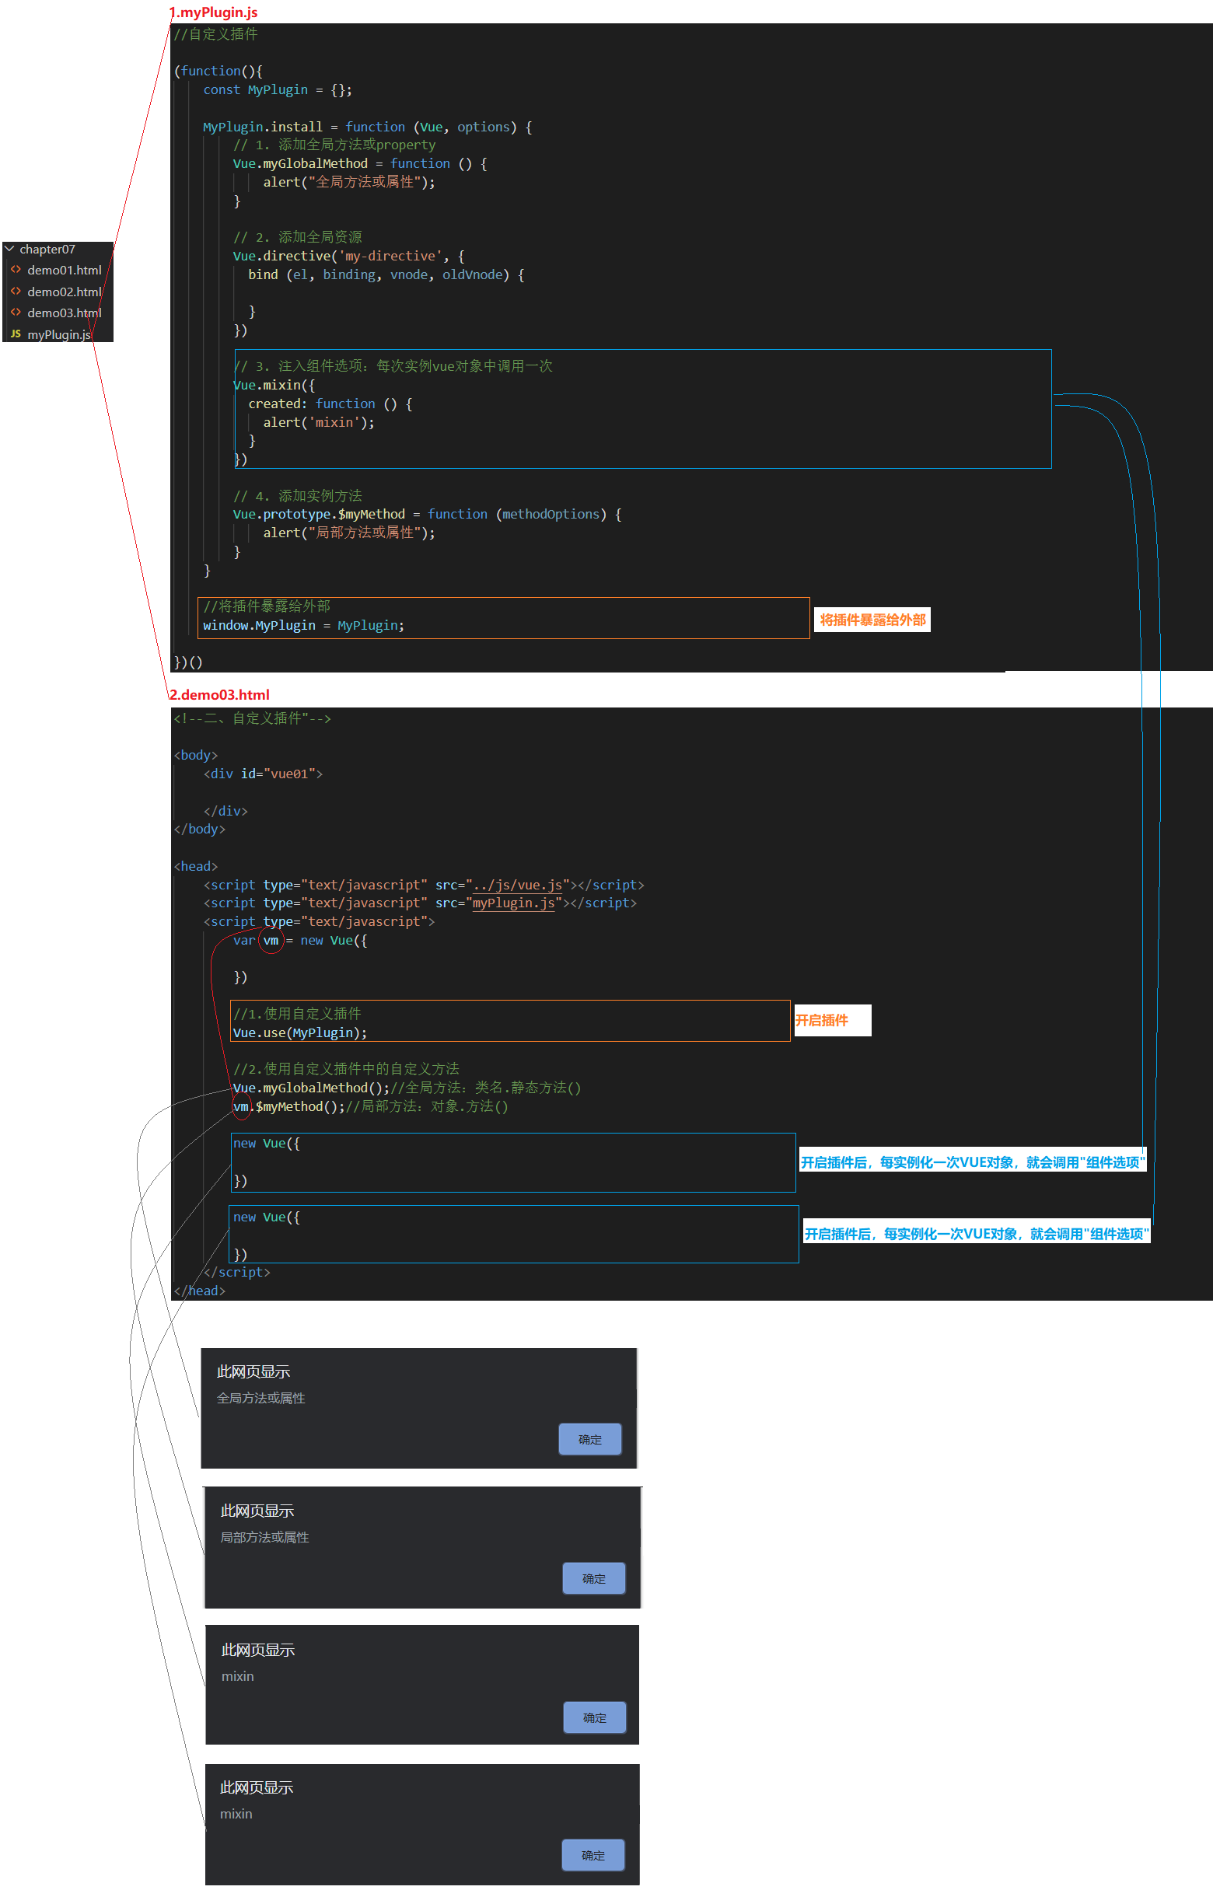Screen dimensions: 1213x1890
Task: Click the Vue.myGlobalMethod() call statement
Action: click(x=311, y=1088)
